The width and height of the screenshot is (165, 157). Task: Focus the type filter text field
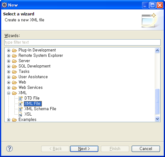[x=82, y=42]
